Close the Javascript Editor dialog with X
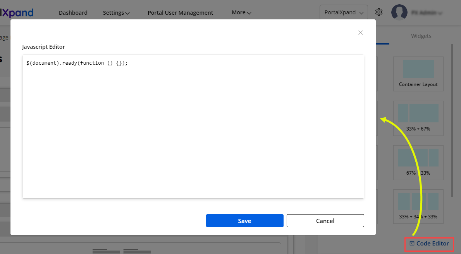461x254 pixels. pyautogui.click(x=360, y=33)
